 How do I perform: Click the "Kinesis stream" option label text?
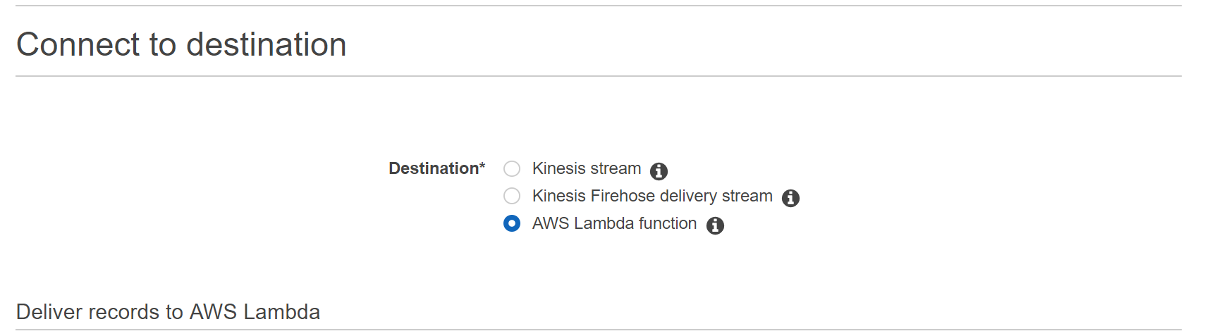click(587, 168)
